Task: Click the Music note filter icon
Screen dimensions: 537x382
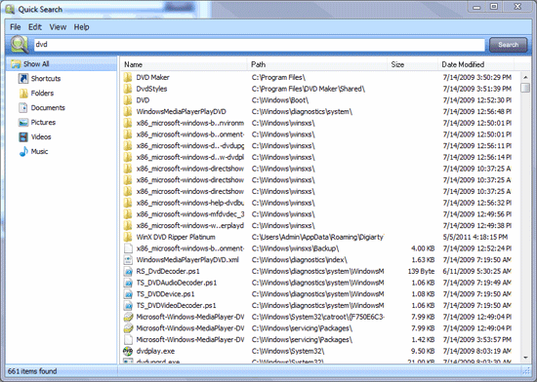Action: click(23, 152)
